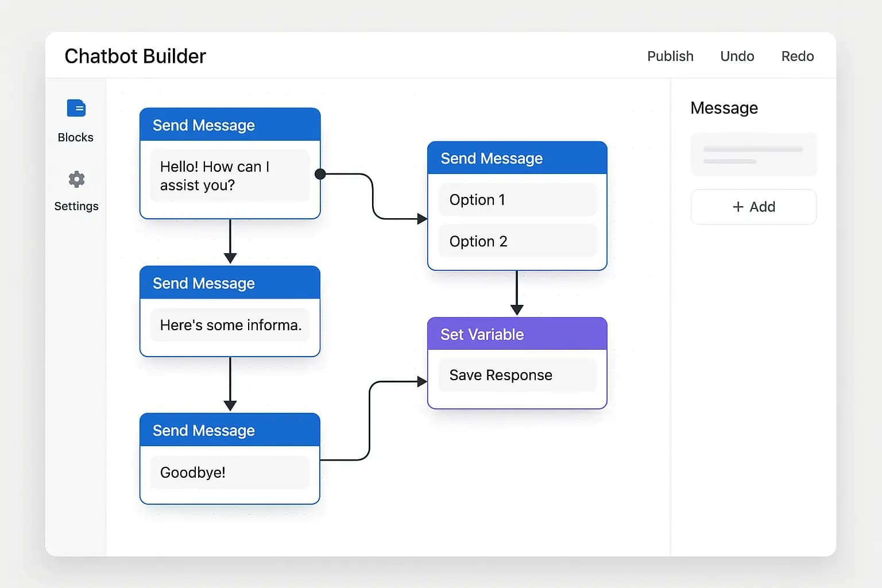Viewport: 882px width, 588px height.
Task: Redo the last change
Action: [797, 56]
